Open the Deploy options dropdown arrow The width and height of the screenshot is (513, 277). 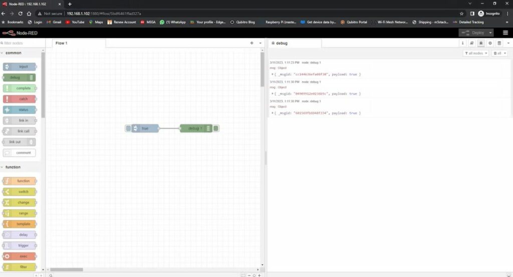coord(489,33)
